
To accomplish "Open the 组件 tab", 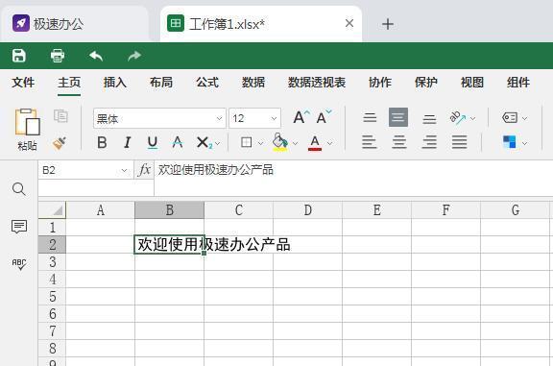I will click(x=518, y=83).
